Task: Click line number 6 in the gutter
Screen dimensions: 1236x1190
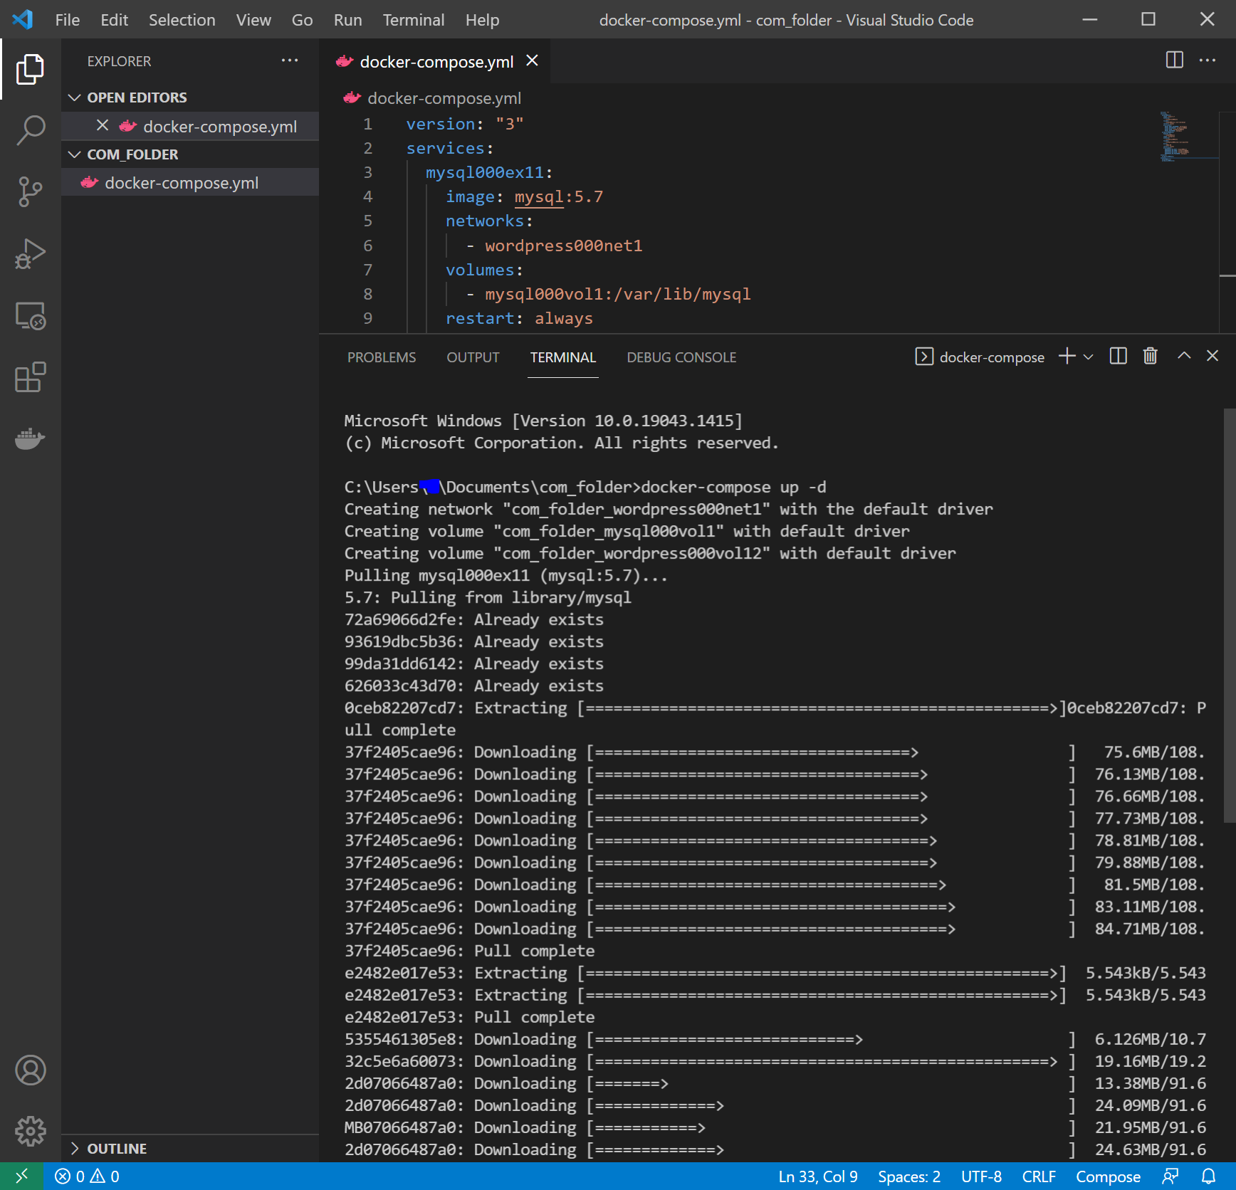Action: [x=367, y=246]
